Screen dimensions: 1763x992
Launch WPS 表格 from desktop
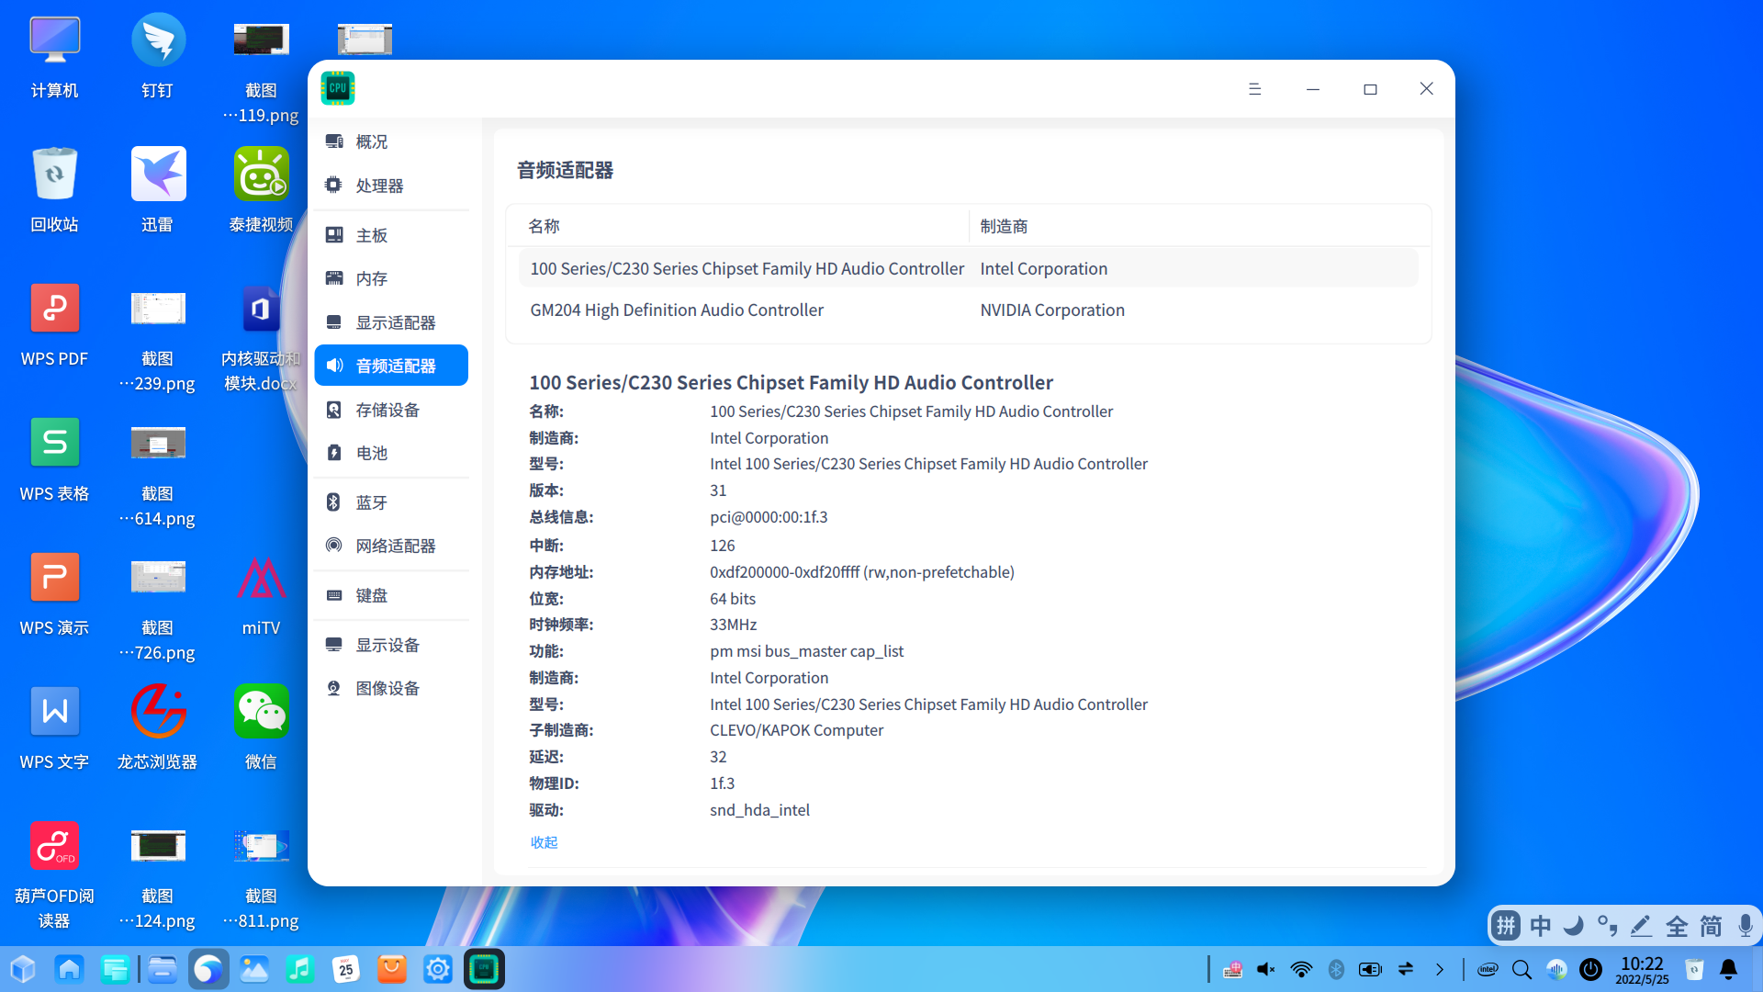[54, 460]
